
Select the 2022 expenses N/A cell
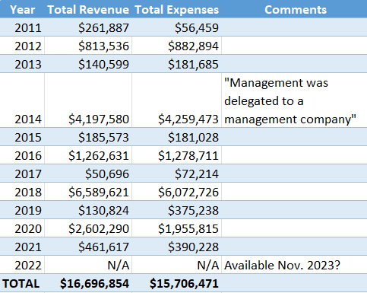click(x=176, y=265)
